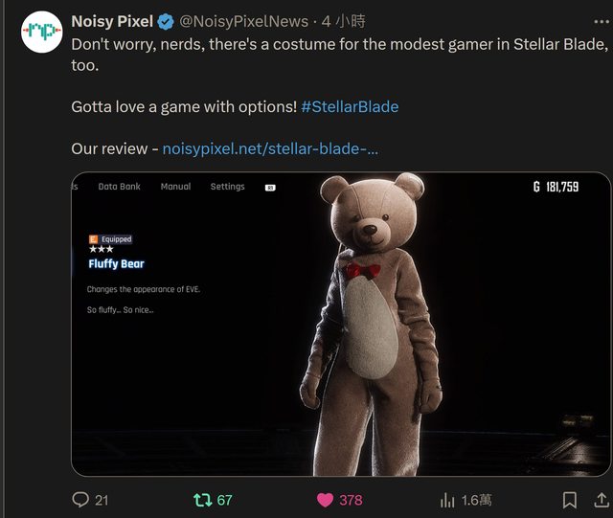
Task: Click the Fluffy Bear costume title
Action: click(x=116, y=263)
